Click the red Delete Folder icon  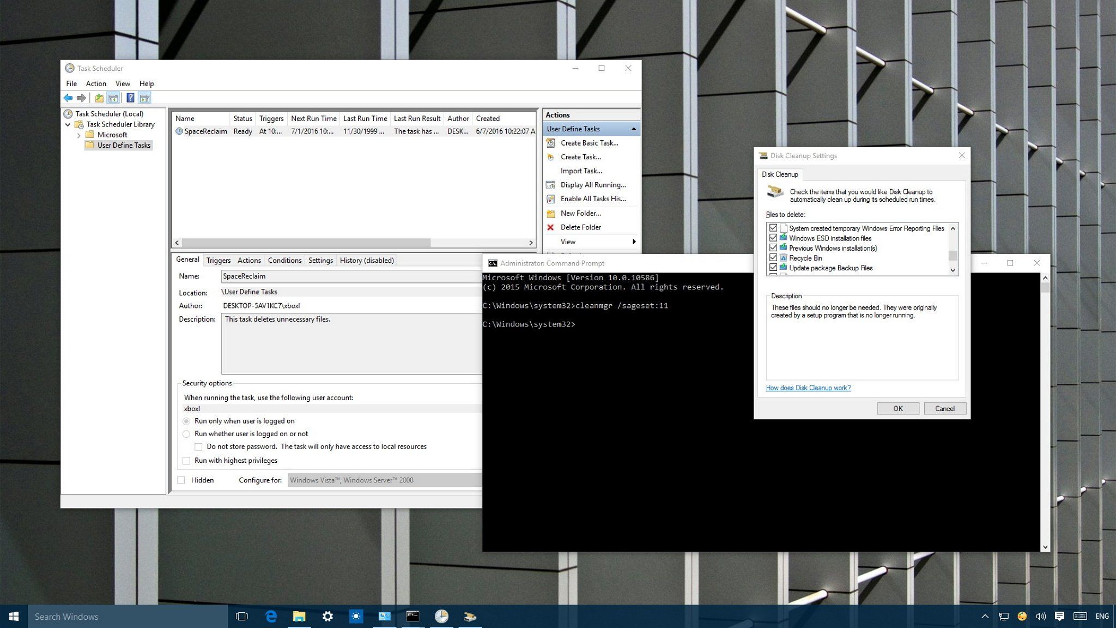point(551,227)
